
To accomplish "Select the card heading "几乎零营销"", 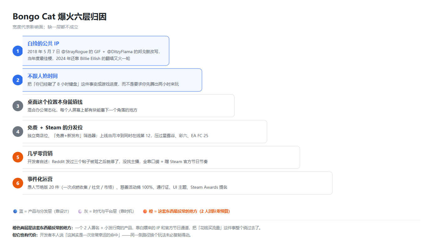I will pos(40,153).
